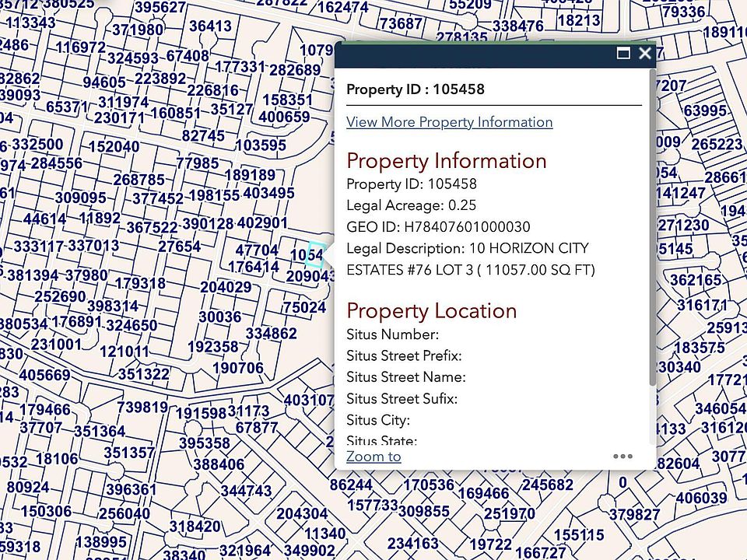The image size is (747, 560).
Task: Click parcel labeled 152040
Action: [x=114, y=147]
